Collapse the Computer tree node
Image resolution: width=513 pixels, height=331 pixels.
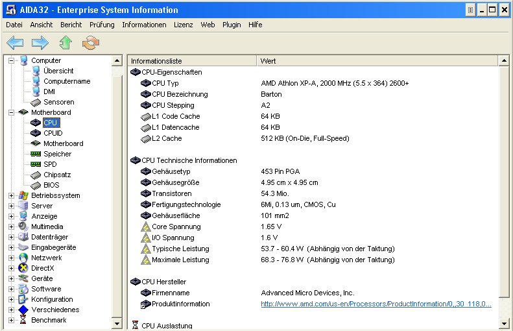point(12,60)
